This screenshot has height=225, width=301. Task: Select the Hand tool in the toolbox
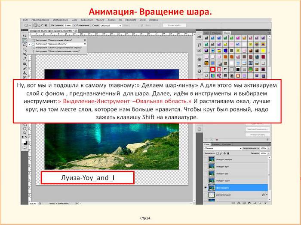[x=25, y=129]
